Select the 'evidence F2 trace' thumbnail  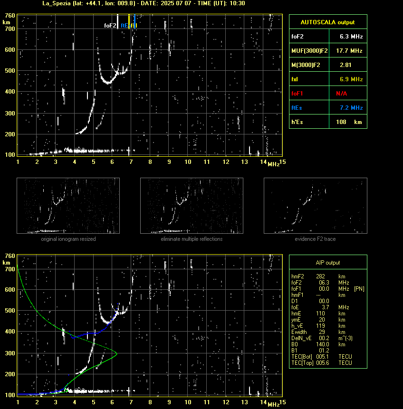315,206
